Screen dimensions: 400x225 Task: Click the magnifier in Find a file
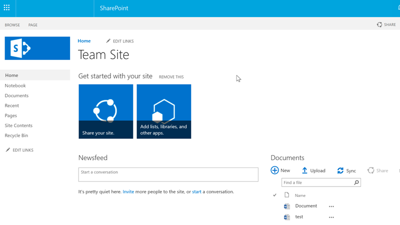356,182
